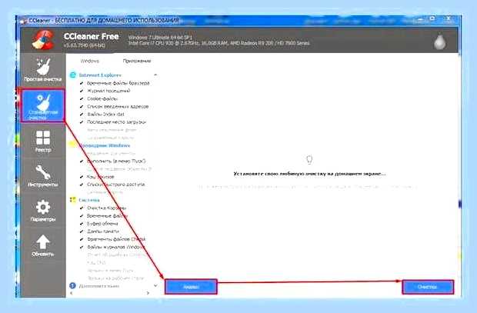Click the Дополнительно warning icon

pyautogui.click(x=72, y=285)
